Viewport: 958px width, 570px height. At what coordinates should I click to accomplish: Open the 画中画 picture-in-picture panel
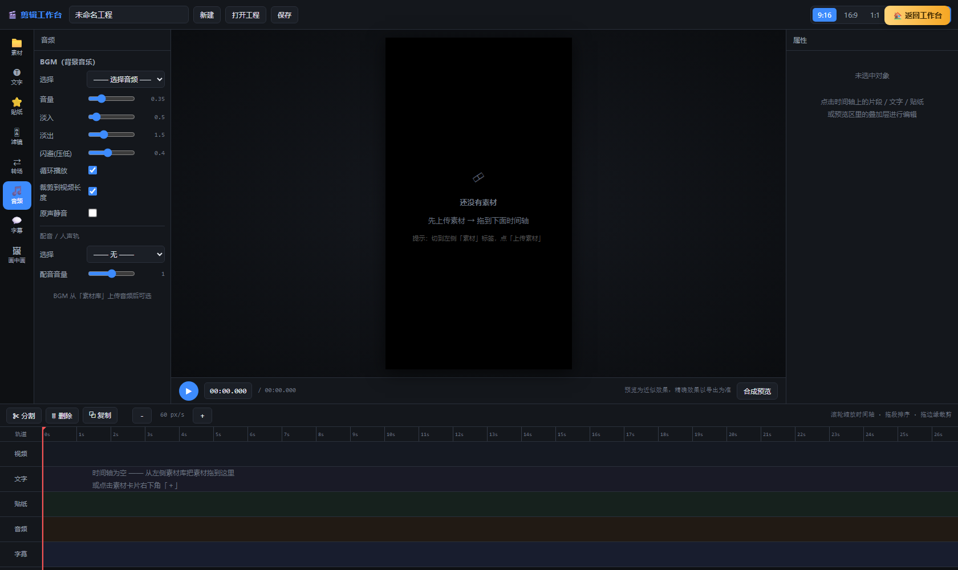17,255
